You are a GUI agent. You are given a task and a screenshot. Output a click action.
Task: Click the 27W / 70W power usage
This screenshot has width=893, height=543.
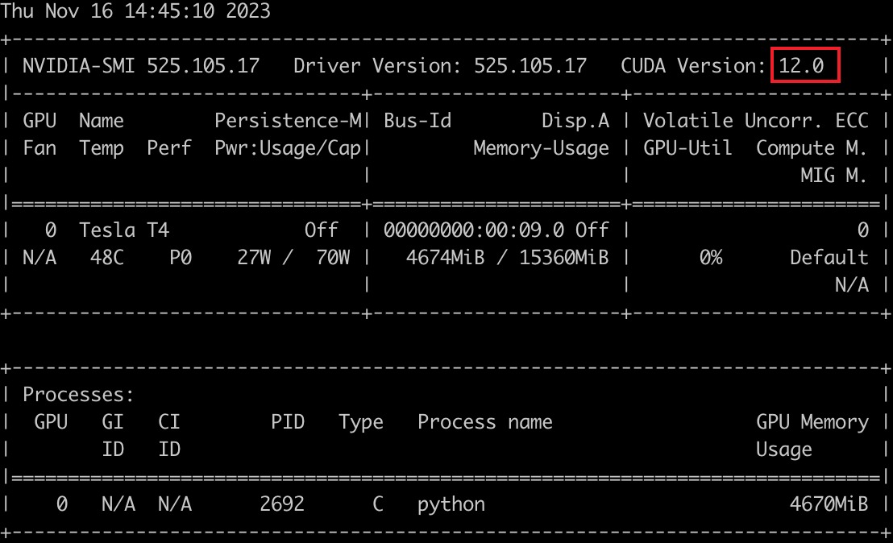[293, 258]
